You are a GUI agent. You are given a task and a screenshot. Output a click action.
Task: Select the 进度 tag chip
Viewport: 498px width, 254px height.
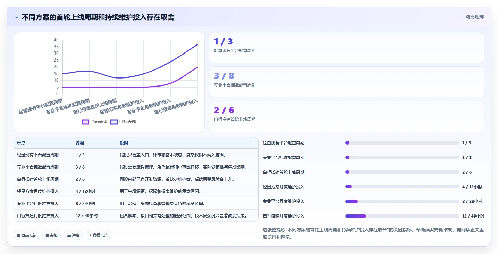pyautogui.click(x=73, y=235)
